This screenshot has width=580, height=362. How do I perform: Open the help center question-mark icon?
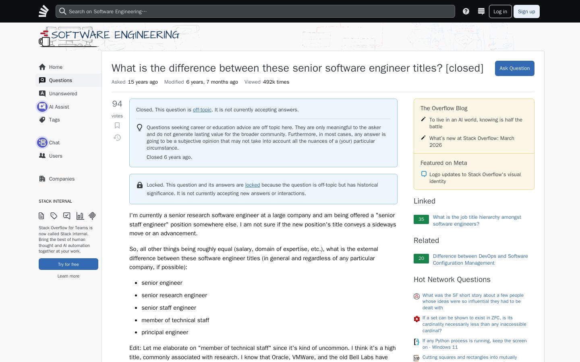(x=466, y=11)
